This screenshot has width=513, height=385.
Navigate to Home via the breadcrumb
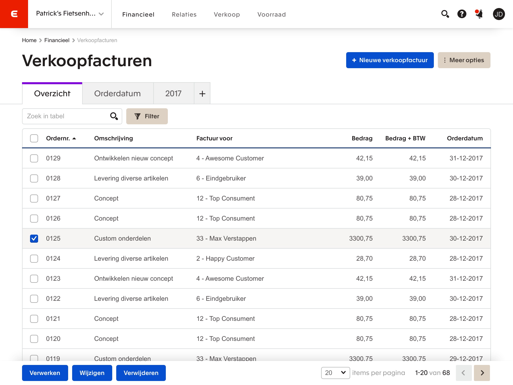coord(29,40)
